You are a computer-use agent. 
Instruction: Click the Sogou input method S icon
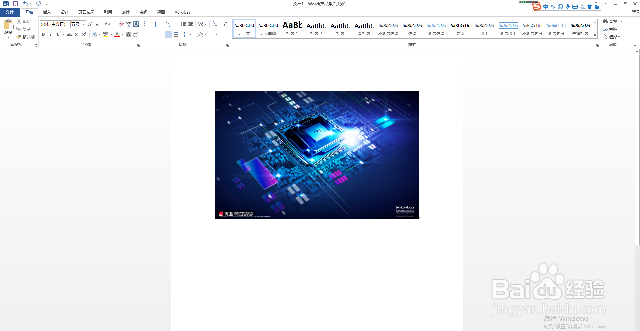click(x=536, y=6)
